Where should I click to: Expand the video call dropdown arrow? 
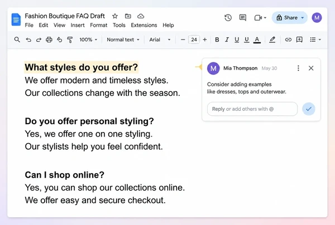pos(265,18)
